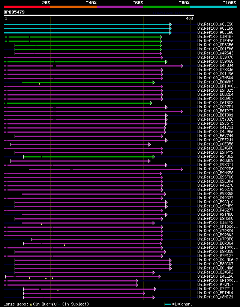Viewport: 240px width, 307px height.
Task: Click the arrowhead ending the A7QMI7 alignment
Action: click(x=137, y=285)
